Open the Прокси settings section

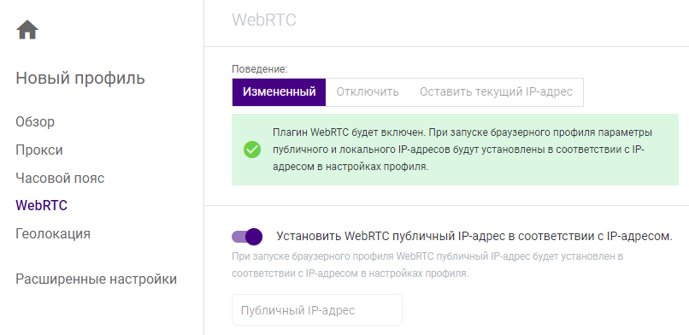39,150
